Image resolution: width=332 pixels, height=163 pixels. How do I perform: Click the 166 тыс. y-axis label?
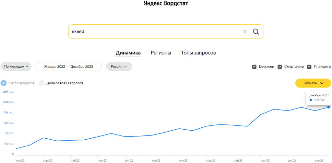[8, 112]
